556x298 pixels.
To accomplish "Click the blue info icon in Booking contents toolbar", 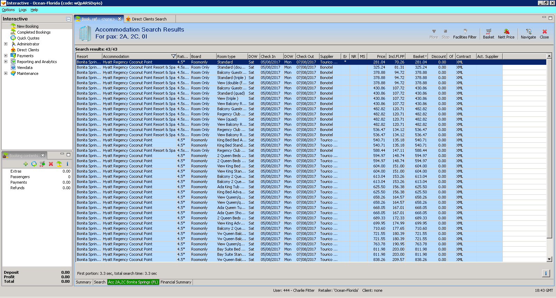I will pyautogui.click(x=67, y=164).
